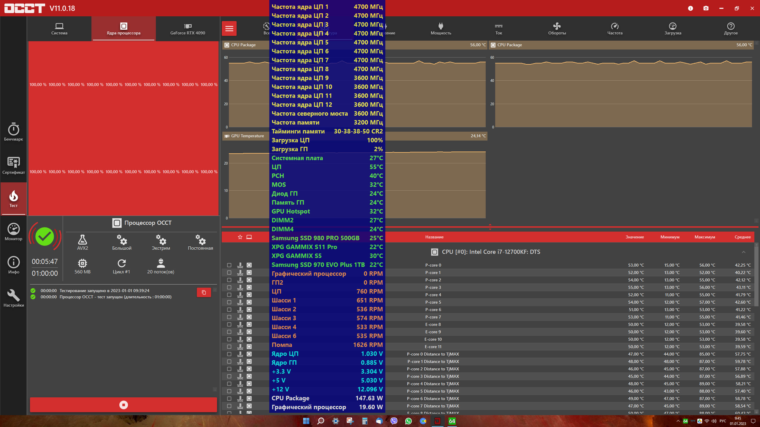The image size is (760, 427).
Task: Collapse the Intel Core i7-12700KF DTS group
Action: click(743, 252)
